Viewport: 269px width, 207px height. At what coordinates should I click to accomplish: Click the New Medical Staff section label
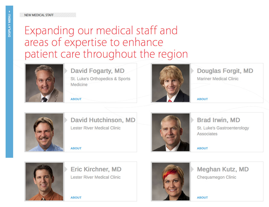click(39, 15)
